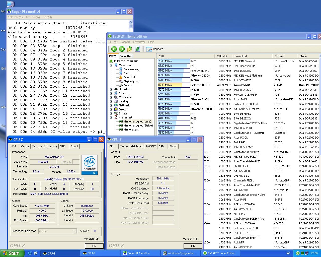Click the MSI P4N Diamond motherboard entry
Viewport: 321px width, 257px height.
point(244,61)
